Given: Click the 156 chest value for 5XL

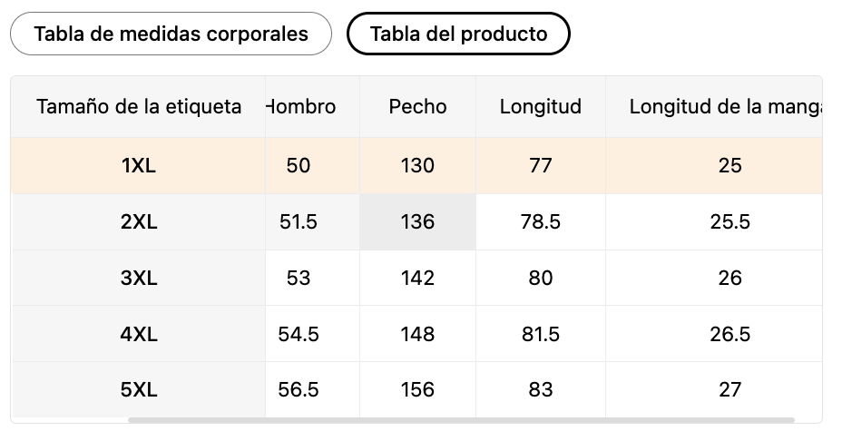Looking at the screenshot, I should click(x=417, y=389).
